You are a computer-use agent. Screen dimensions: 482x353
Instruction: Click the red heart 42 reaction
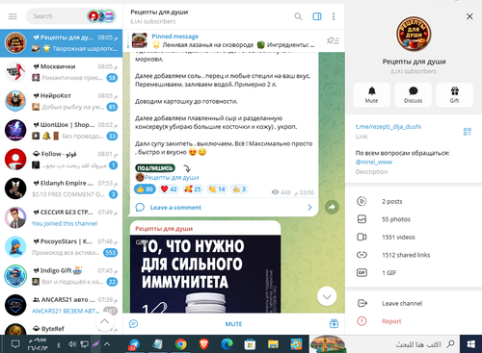coord(169,189)
